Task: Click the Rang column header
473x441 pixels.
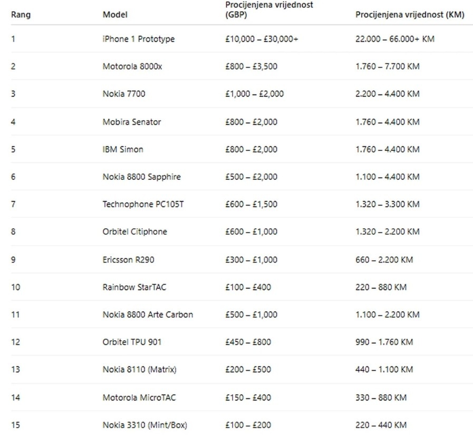Action: coord(21,15)
